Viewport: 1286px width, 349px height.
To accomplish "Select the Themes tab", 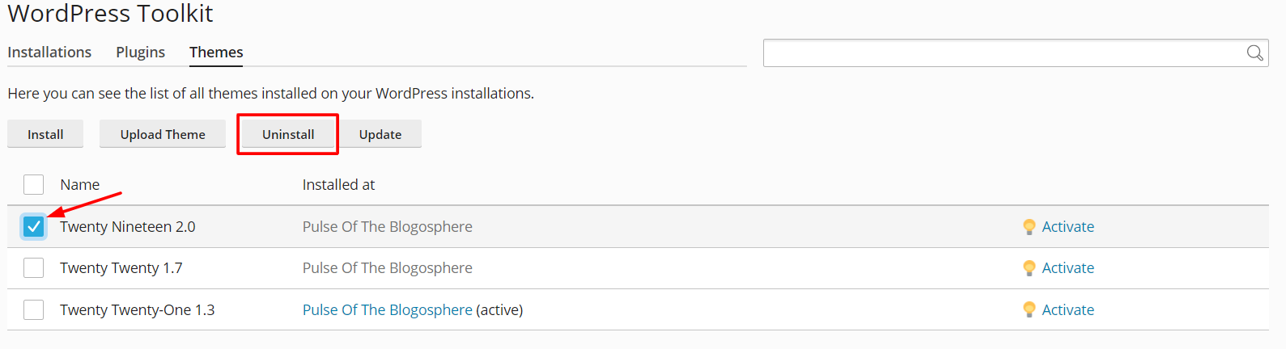I will [x=216, y=52].
